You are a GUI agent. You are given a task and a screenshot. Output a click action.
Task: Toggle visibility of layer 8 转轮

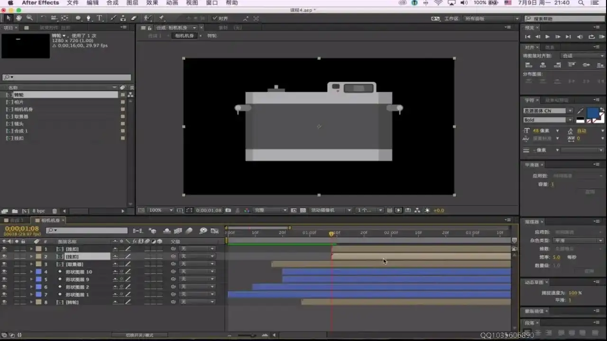point(4,302)
